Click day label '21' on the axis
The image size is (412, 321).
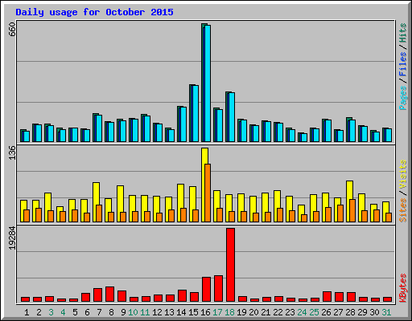(266, 312)
